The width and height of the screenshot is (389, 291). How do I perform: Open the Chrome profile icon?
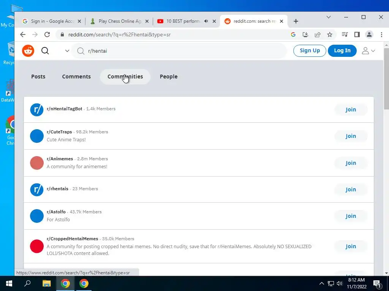tap(369, 34)
